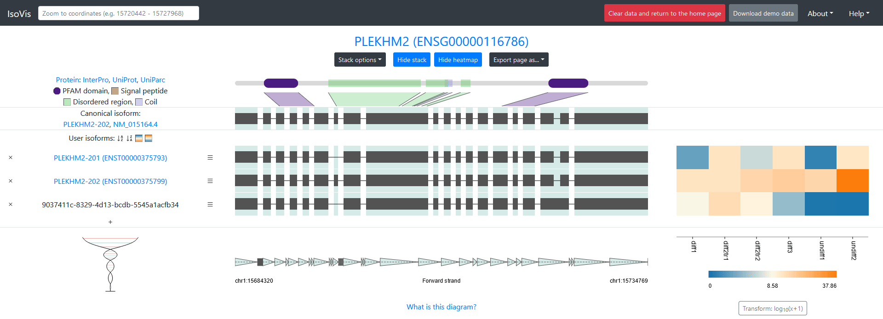Click the Download demo data button

pos(763,13)
